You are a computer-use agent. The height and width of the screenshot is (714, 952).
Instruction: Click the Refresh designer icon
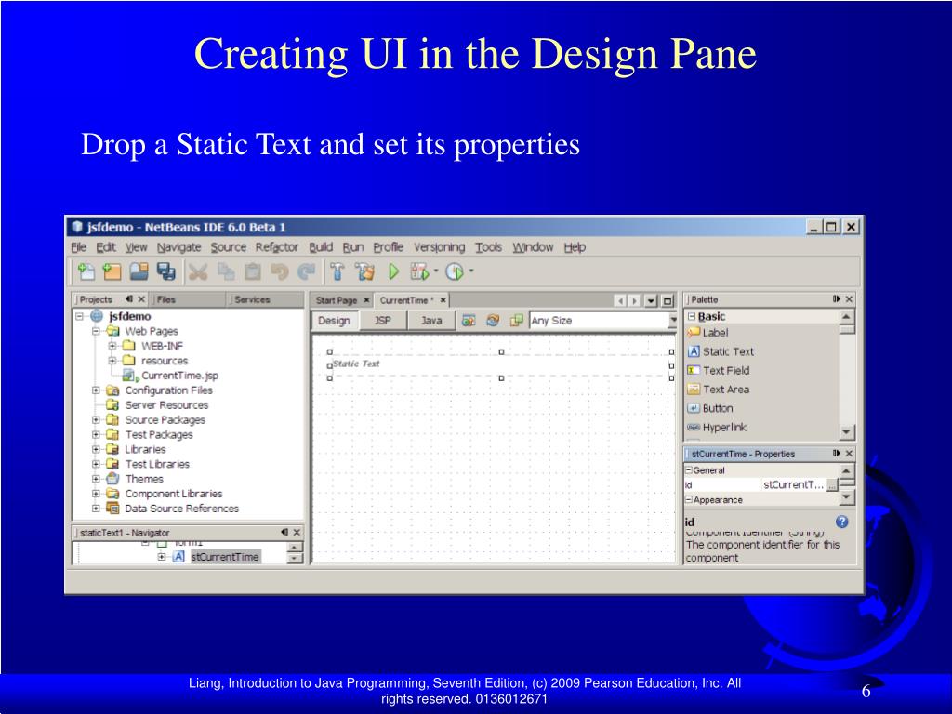[493, 320]
